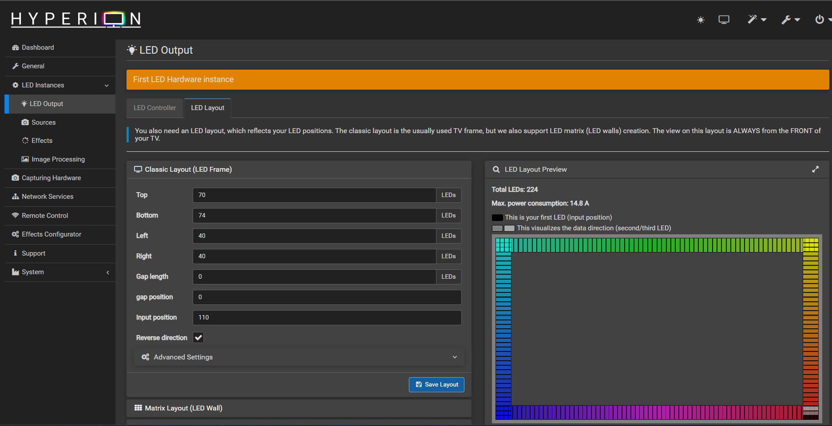Open Image Processing in the sidebar
The image size is (832, 426).
[x=60, y=159]
